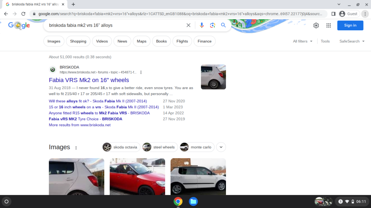Viewport: 371px width, 208px height.
Task: Open the red Fabia image
Action: point(137,177)
